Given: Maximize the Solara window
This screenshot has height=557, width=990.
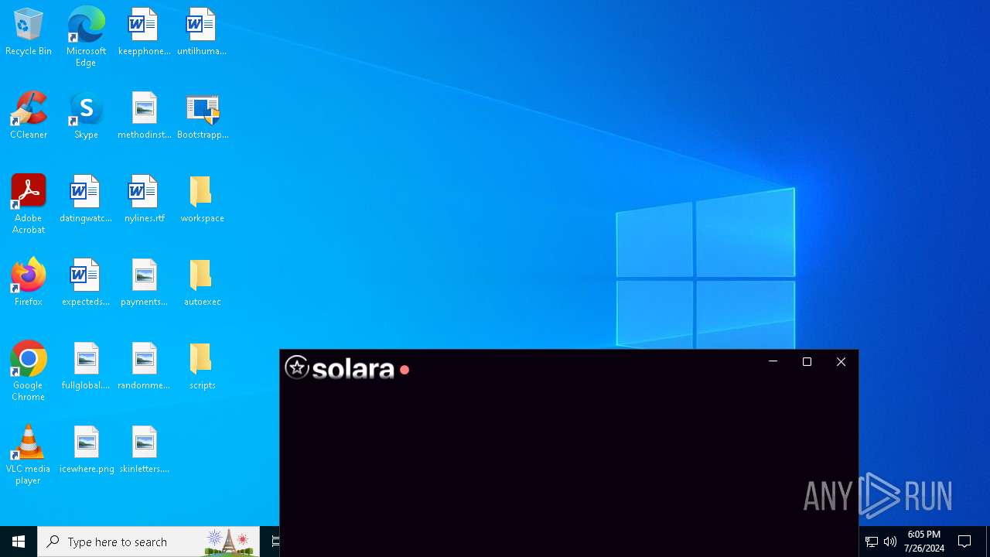Looking at the screenshot, I should (807, 361).
